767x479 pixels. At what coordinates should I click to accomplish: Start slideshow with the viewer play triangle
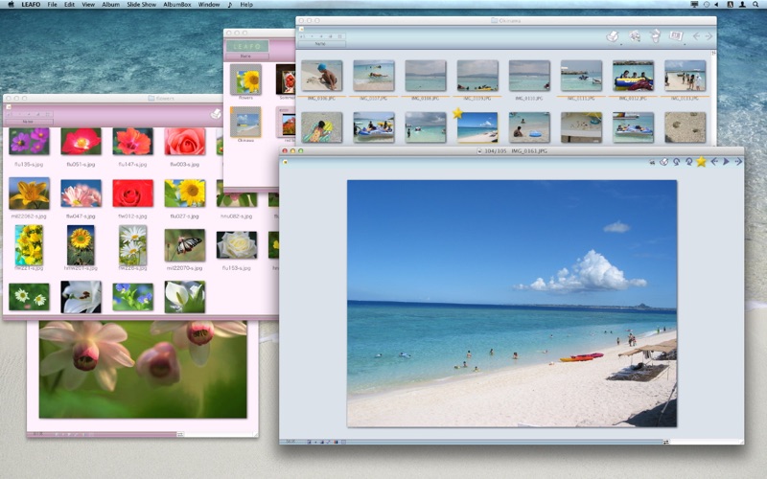(x=727, y=161)
